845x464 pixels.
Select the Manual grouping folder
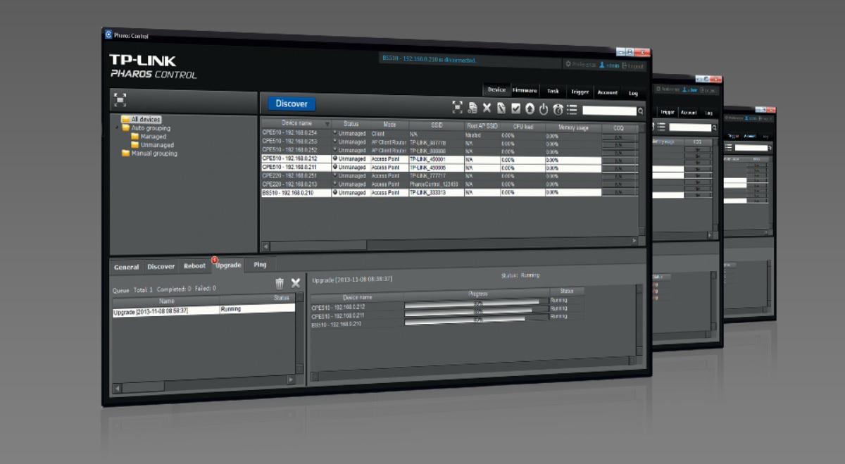point(149,153)
